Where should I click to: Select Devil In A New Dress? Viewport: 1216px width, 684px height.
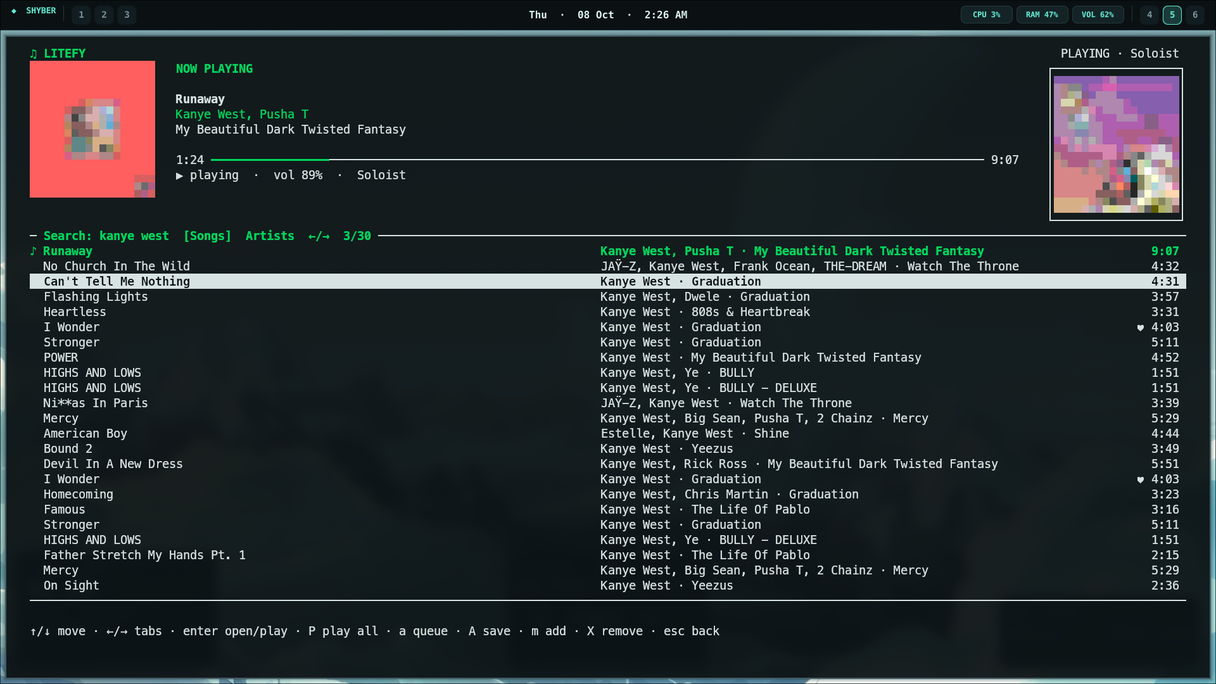(x=113, y=464)
